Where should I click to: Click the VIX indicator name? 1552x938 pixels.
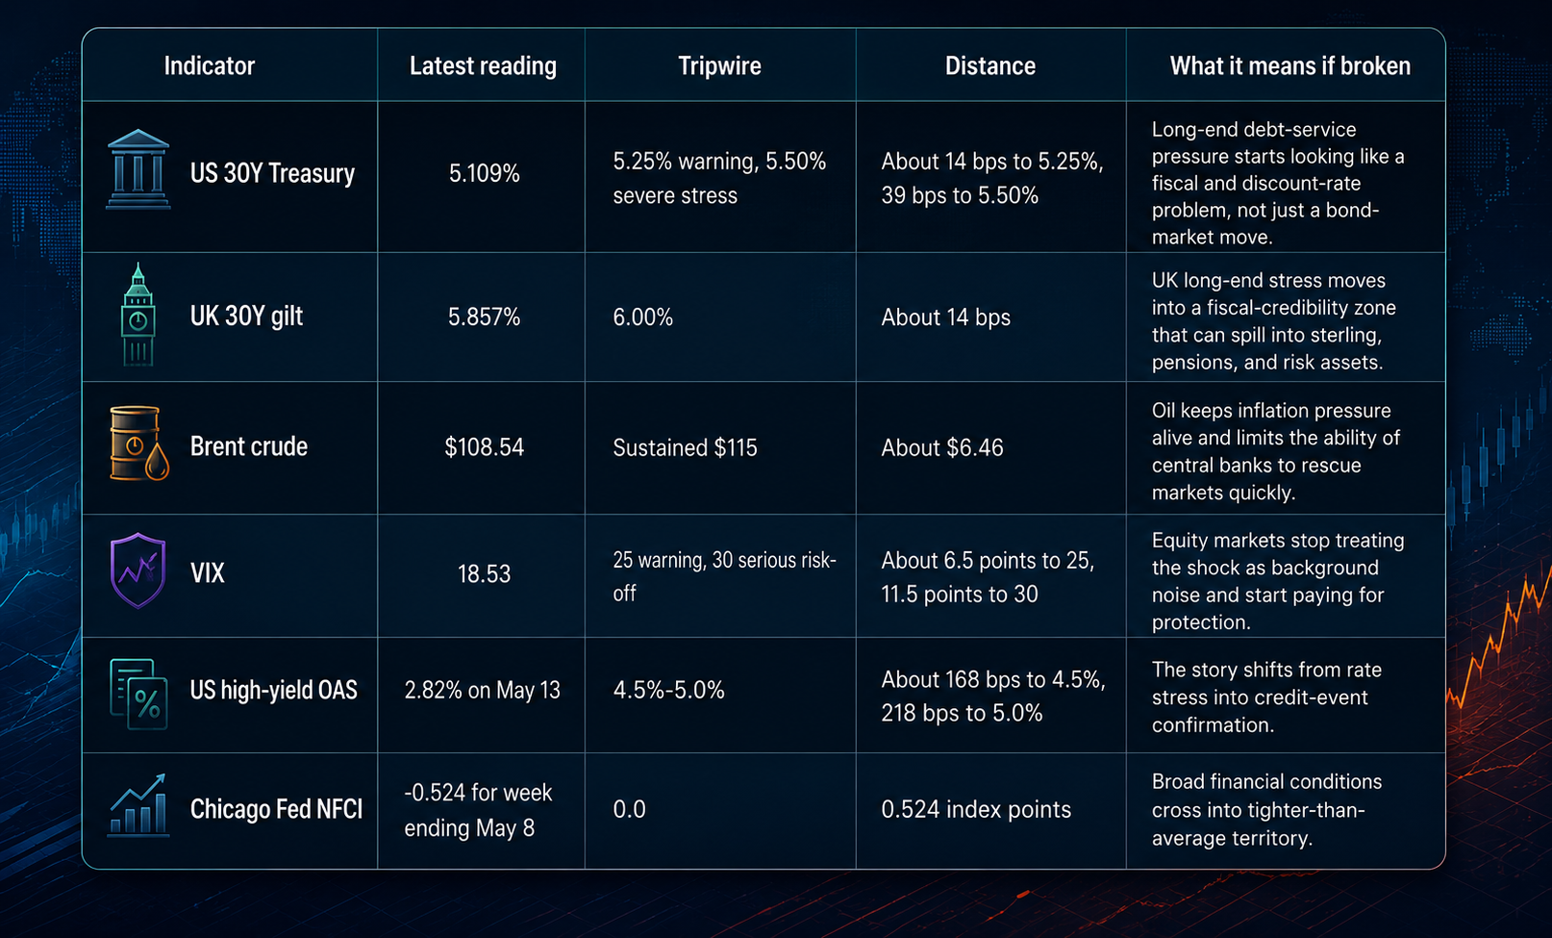(207, 573)
